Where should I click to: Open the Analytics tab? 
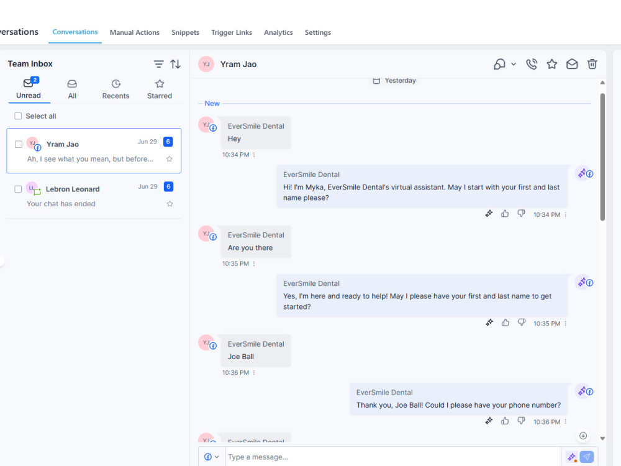pyautogui.click(x=278, y=32)
